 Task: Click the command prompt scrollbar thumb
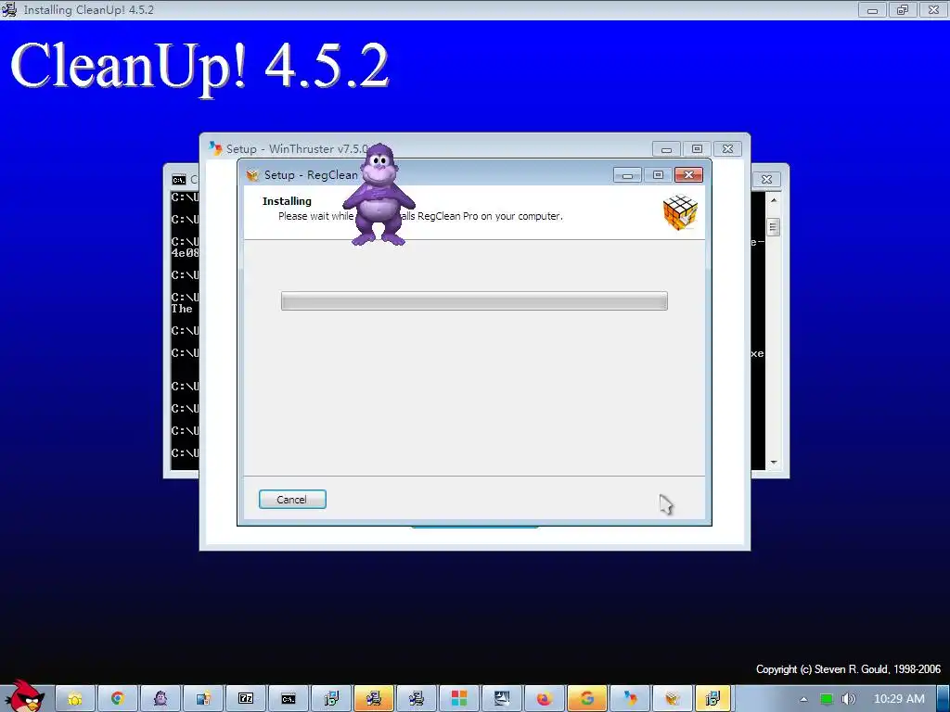click(773, 227)
